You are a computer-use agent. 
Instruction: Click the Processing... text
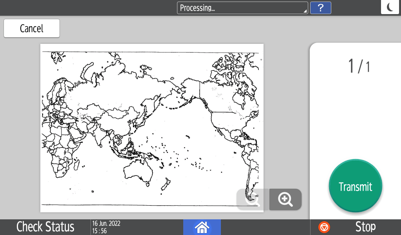point(197,8)
